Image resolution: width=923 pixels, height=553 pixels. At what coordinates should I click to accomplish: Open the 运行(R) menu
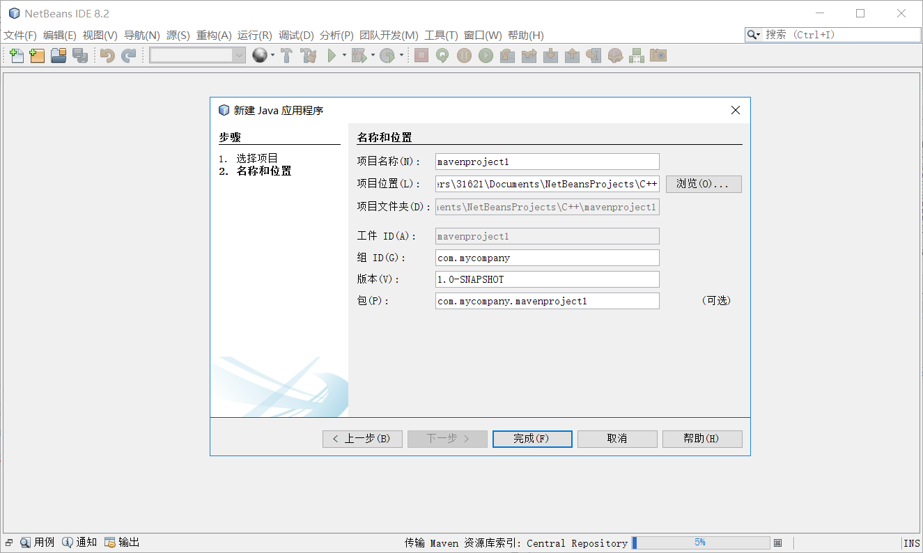255,36
